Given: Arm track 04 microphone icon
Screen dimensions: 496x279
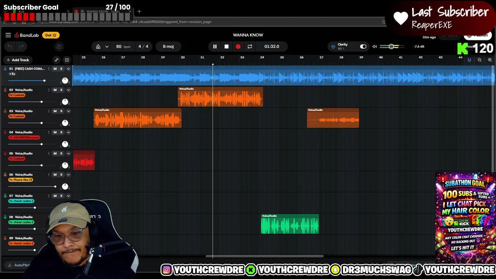Looking at the screenshot, I should [5, 133].
